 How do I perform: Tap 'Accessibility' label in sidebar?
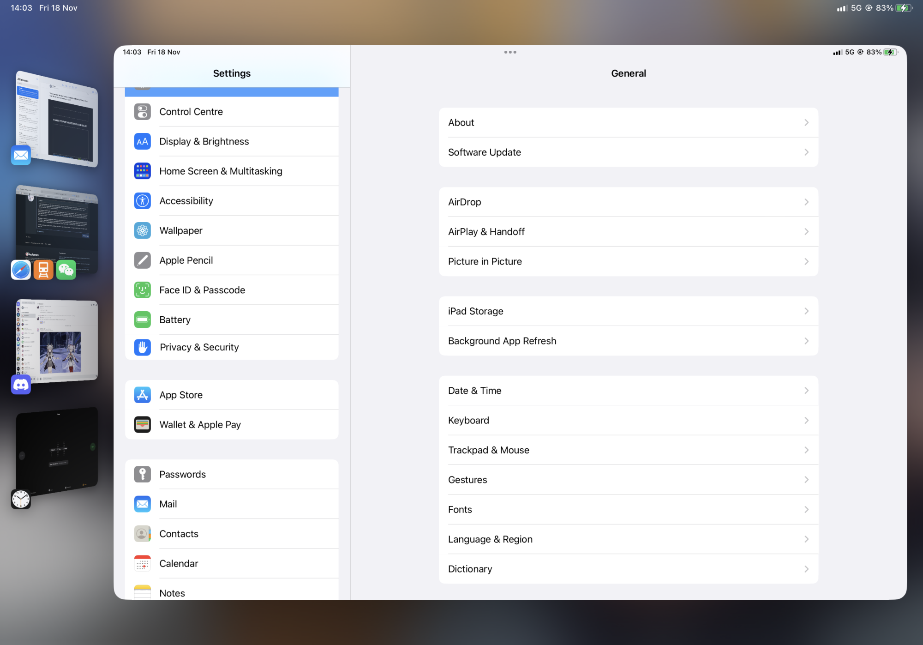(x=186, y=201)
